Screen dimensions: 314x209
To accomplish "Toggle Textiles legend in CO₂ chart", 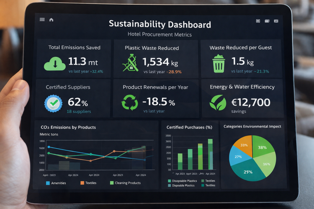I will (x=88, y=183).
